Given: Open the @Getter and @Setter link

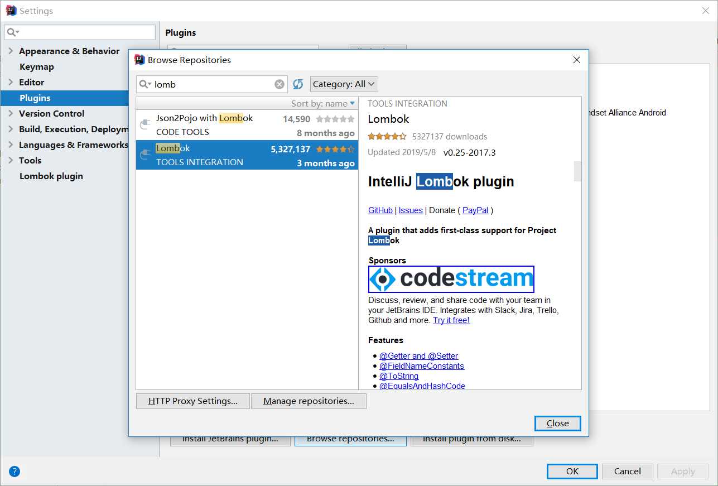Looking at the screenshot, I should pos(419,356).
